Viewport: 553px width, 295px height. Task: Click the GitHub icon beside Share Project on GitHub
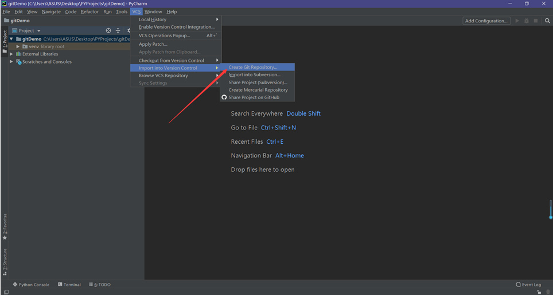[x=224, y=97]
